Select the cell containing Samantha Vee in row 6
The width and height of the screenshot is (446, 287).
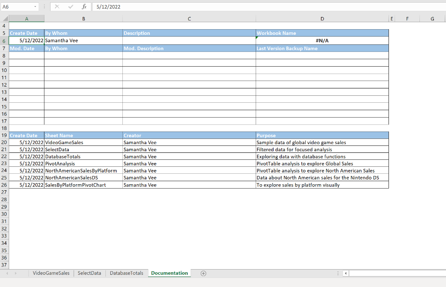point(83,40)
